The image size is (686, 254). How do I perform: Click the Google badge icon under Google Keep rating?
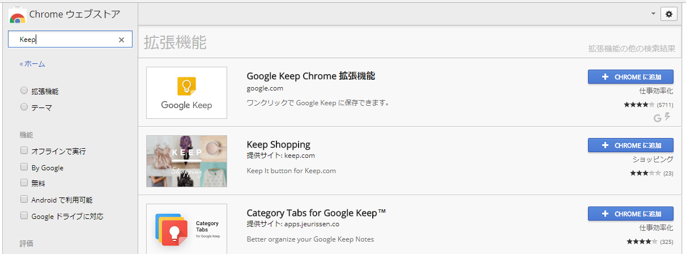(x=658, y=118)
